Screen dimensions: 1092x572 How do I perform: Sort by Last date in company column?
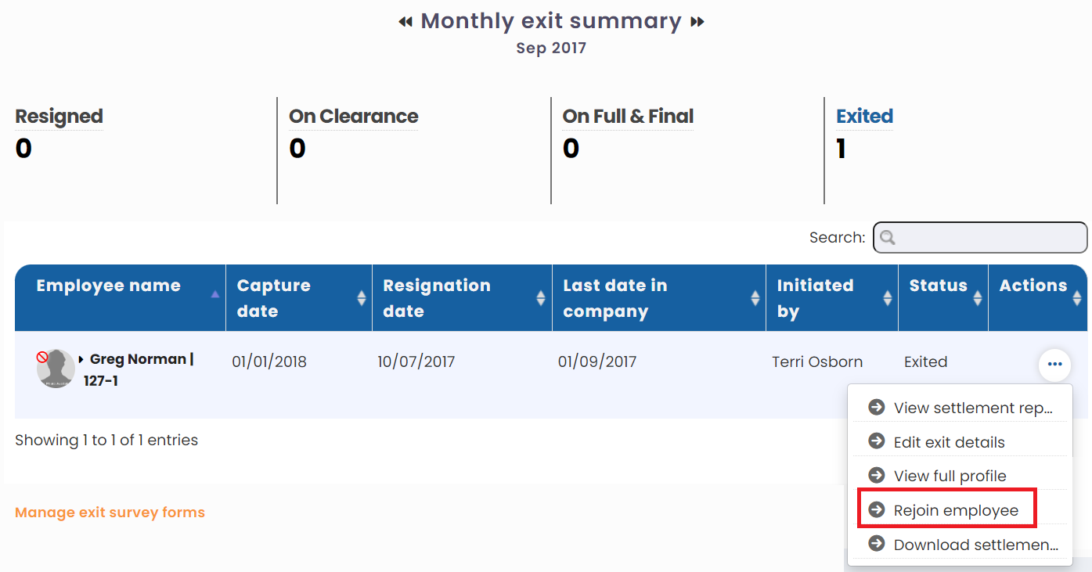coord(659,297)
